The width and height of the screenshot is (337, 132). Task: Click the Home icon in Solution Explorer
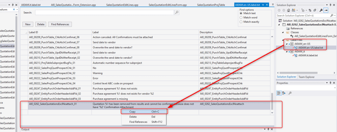289,11
